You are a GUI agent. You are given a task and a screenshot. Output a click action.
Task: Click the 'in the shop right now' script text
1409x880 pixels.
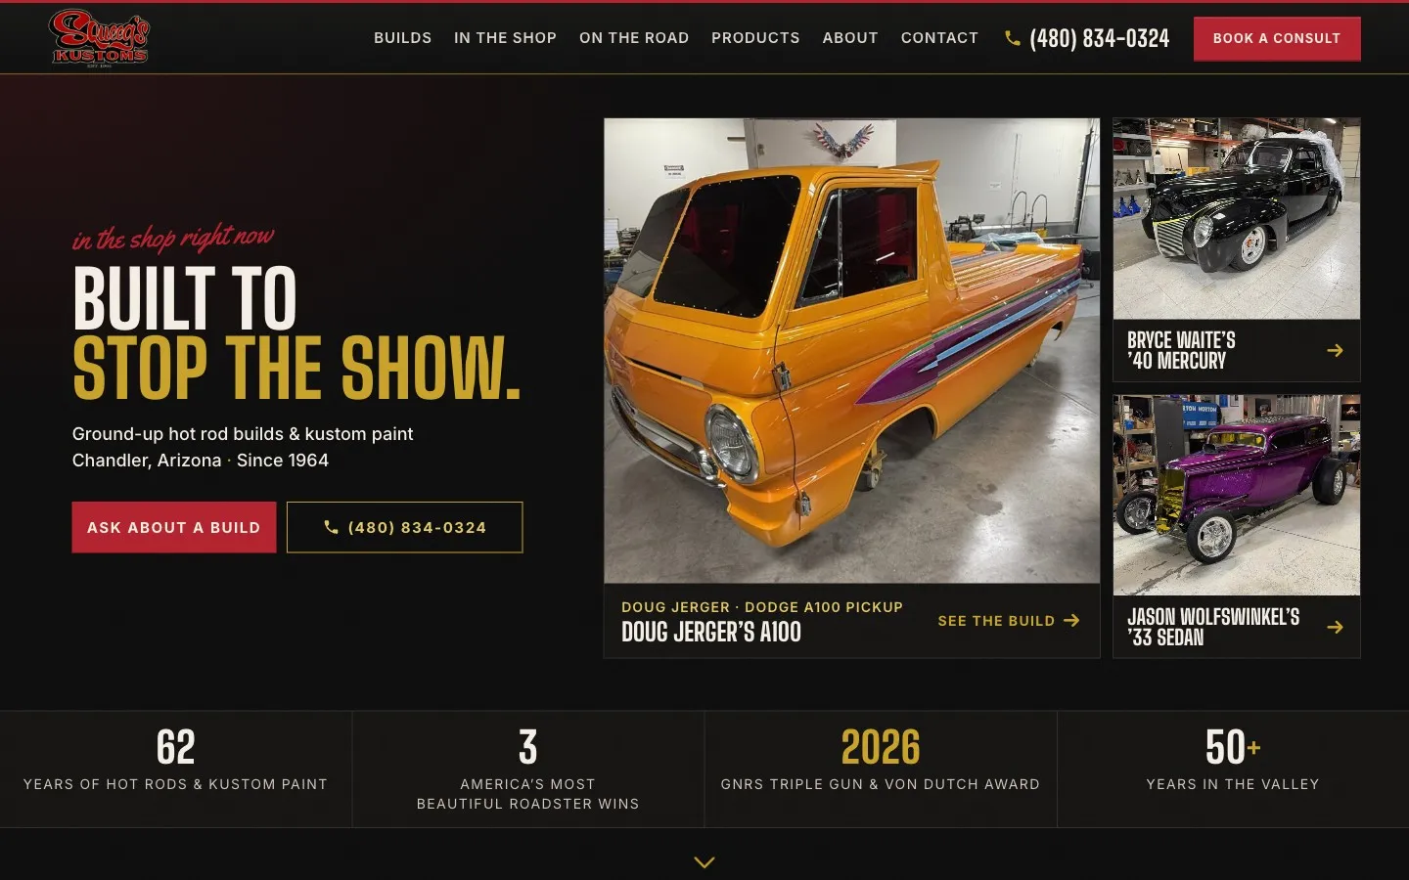tap(173, 238)
